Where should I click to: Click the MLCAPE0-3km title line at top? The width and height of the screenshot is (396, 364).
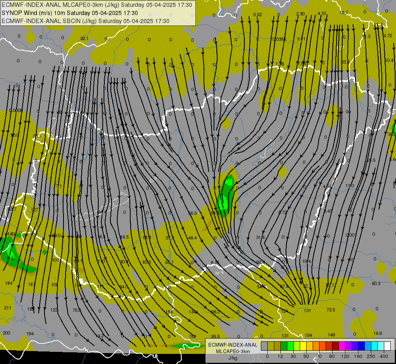97,5
